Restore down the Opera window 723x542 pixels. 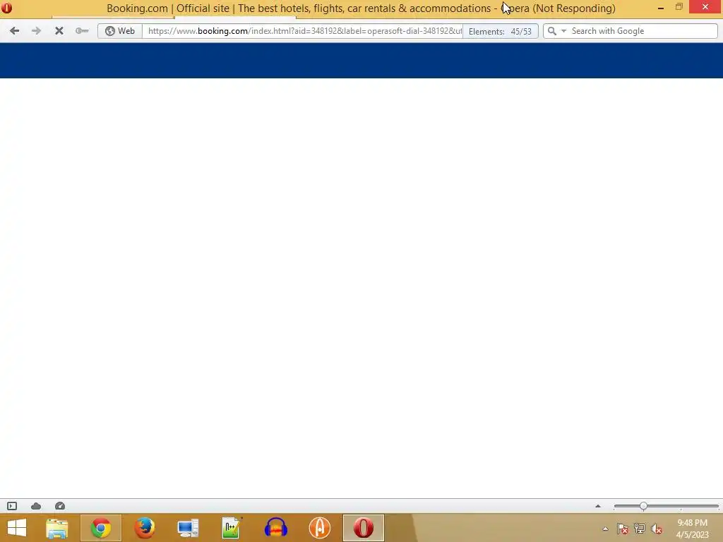pos(679,7)
